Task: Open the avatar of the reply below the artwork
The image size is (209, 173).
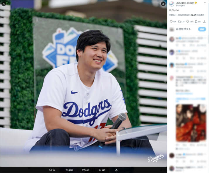Action: pyautogui.click(x=172, y=155)
